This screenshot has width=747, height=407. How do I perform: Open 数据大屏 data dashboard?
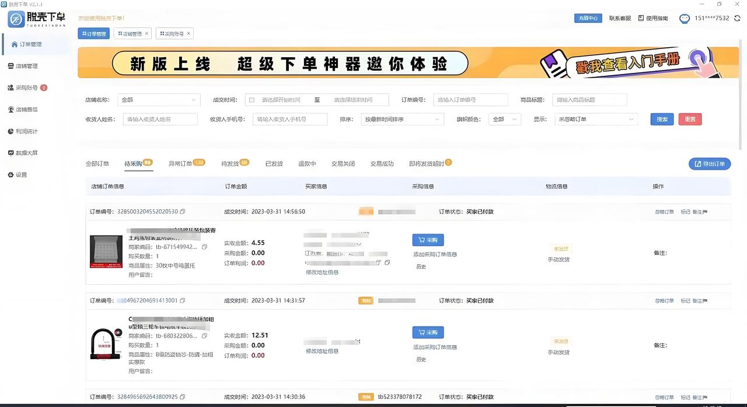pos(26,153)
